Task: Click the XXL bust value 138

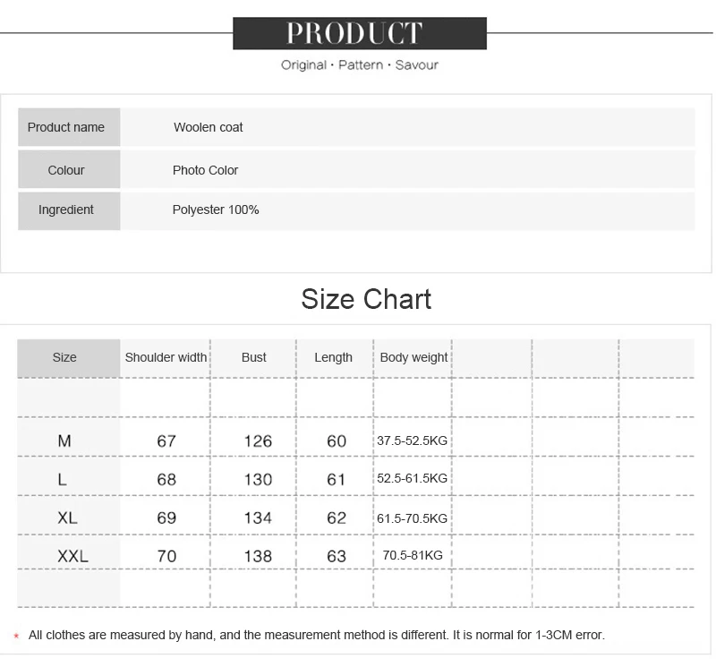Action: pyautogui.click(x=258, y=556)
